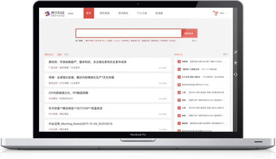Click the red icon next to 东方证券 message

pos(179,77)
